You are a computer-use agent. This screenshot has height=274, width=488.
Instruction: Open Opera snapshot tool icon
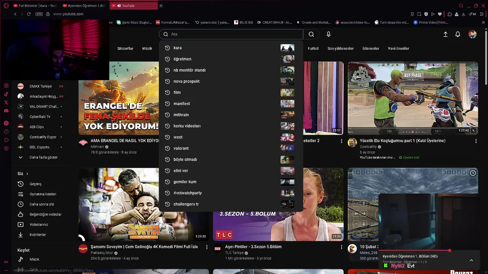[x=419, y=14]
